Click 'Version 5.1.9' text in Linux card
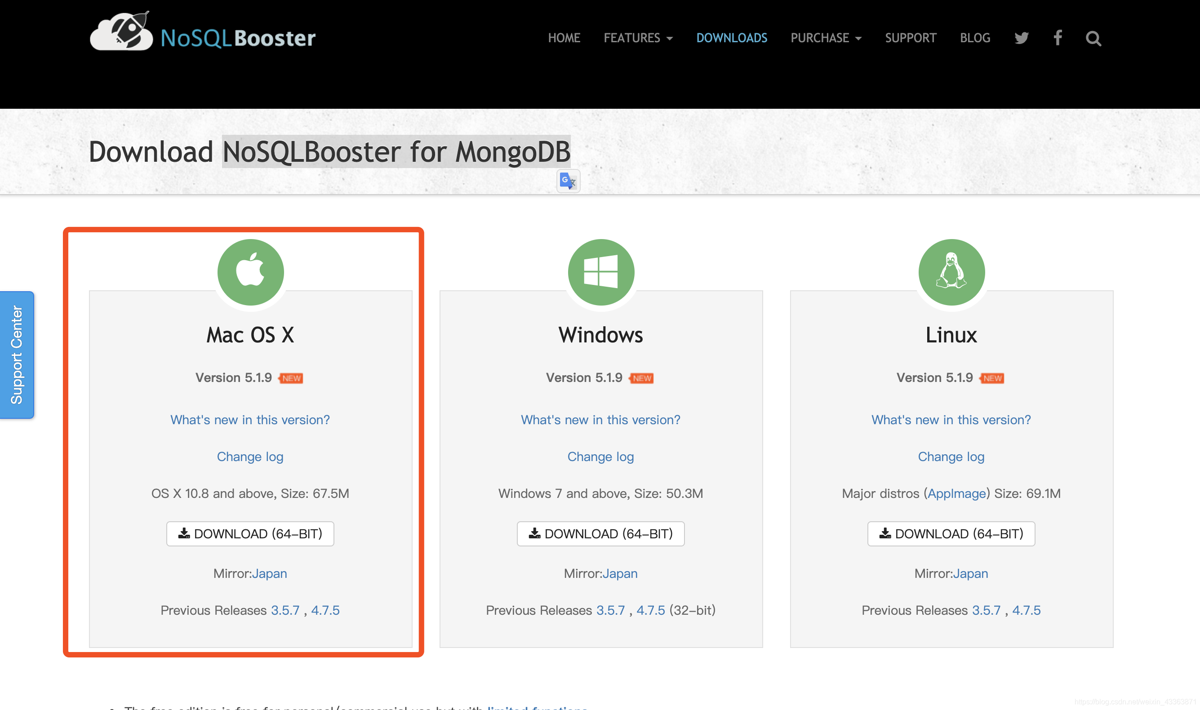 click(935, 377)
